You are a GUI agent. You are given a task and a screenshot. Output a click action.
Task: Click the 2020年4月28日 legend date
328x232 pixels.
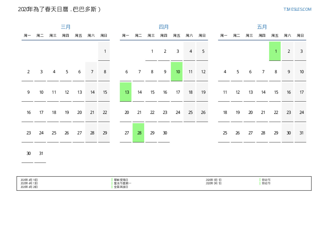[29, 187]
